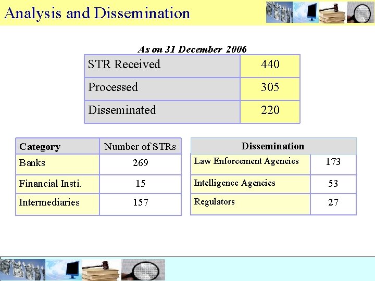
Task: Select the 'Financial Insti.' category cell
Action: 57,184
